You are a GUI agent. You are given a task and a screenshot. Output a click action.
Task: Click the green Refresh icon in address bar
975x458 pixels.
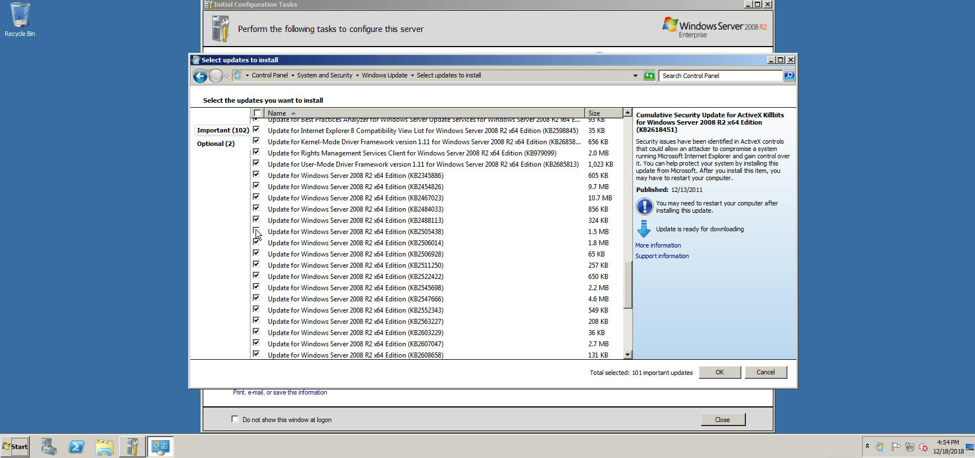point(649,75)
